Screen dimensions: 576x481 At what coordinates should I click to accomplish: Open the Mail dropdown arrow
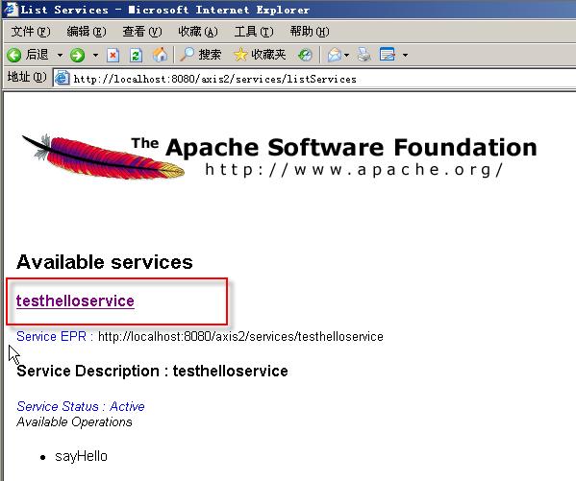[346, 56]
